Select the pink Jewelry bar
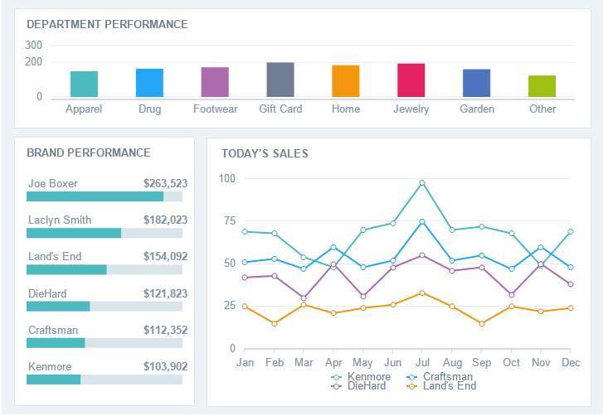The width and height of the screenshot is (603, 416). [411, 80]
